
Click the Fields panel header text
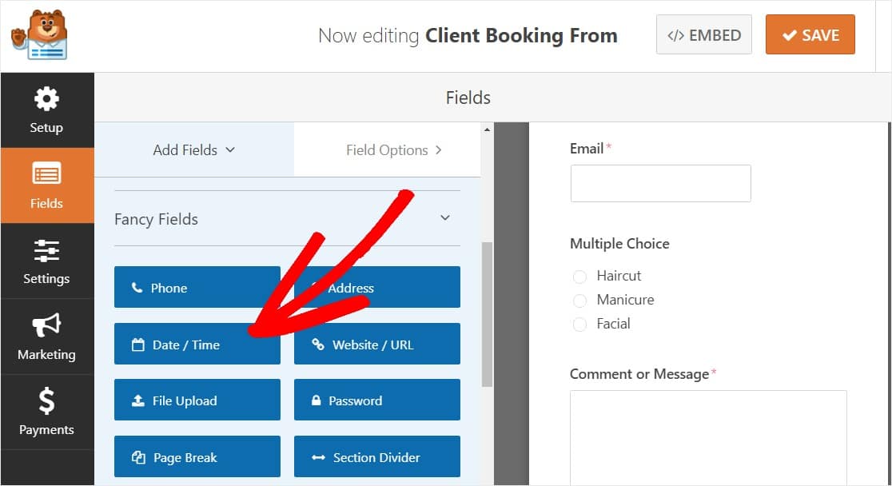coord(468,98)
